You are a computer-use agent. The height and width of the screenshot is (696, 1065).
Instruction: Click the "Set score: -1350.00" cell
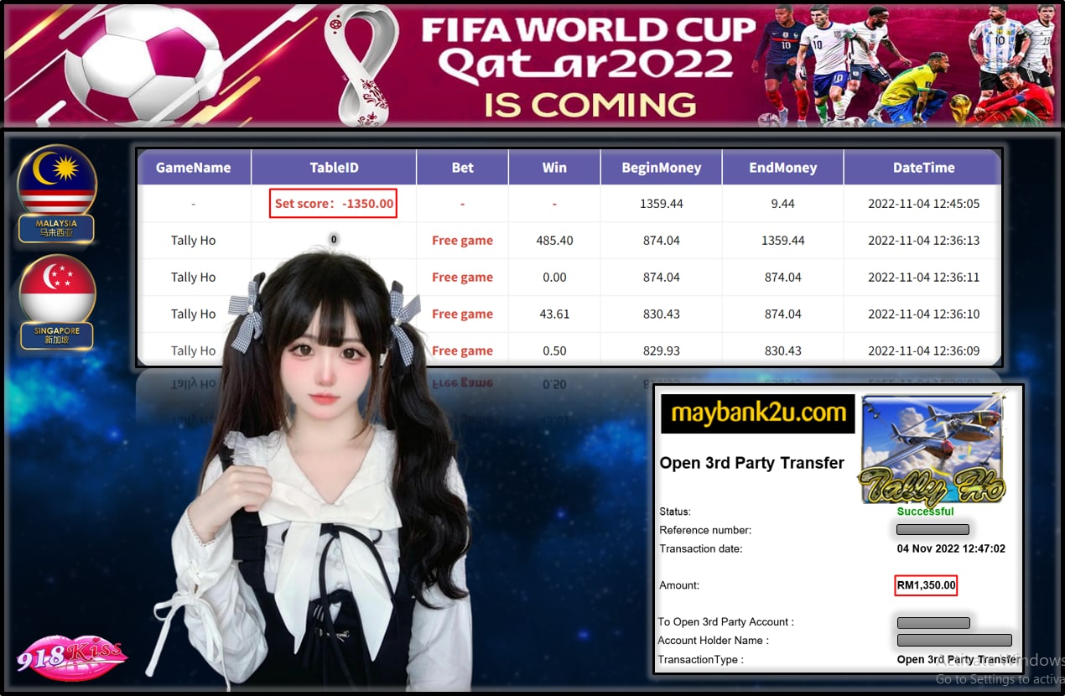click(334, 204)
